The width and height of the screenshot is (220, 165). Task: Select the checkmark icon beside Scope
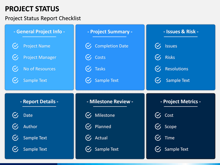click(158, 127)
